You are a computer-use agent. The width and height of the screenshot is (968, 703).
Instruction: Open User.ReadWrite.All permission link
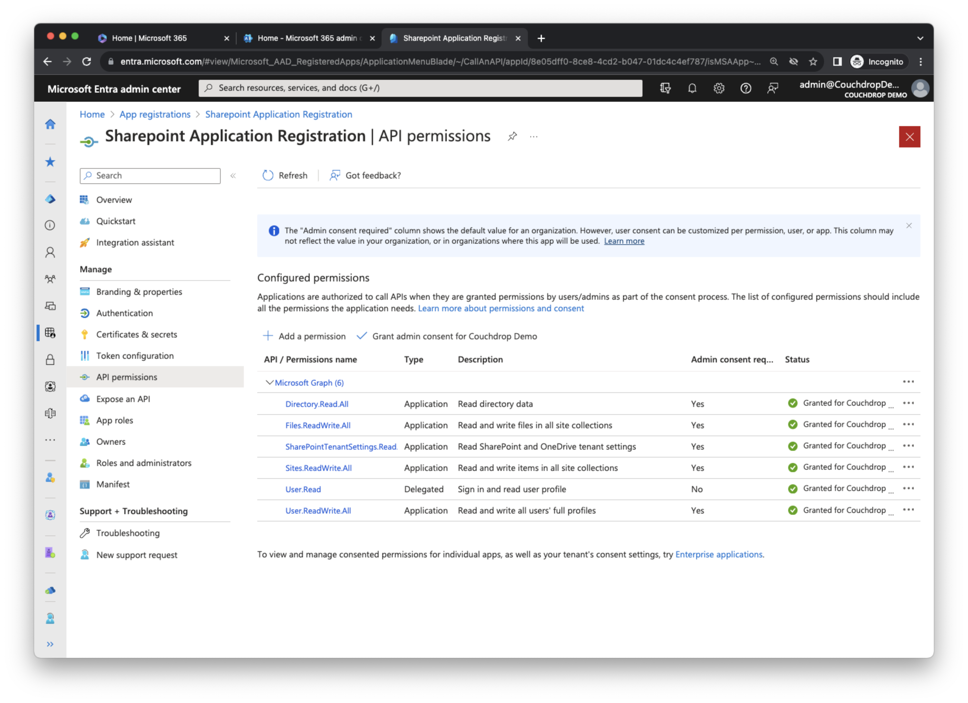click(318, 510)
